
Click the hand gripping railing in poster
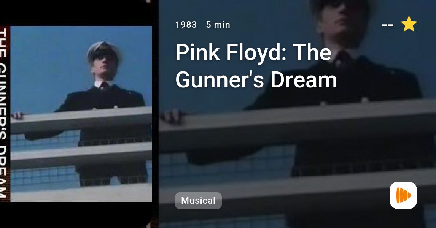pyautogui.click(x=18, y=115)
